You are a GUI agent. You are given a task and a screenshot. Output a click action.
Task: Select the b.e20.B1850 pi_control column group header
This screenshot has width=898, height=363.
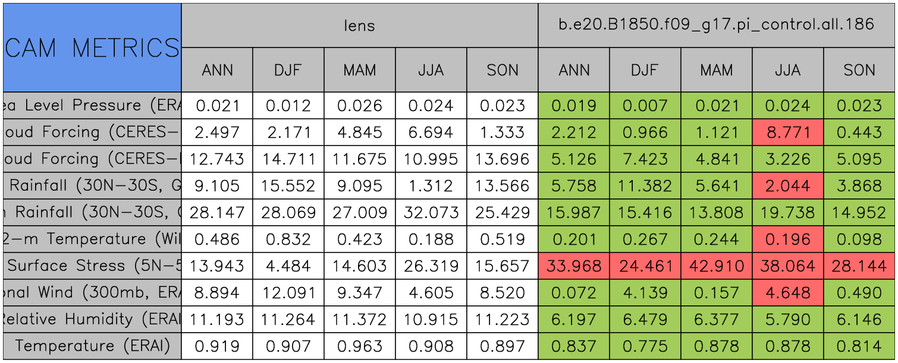716,25
